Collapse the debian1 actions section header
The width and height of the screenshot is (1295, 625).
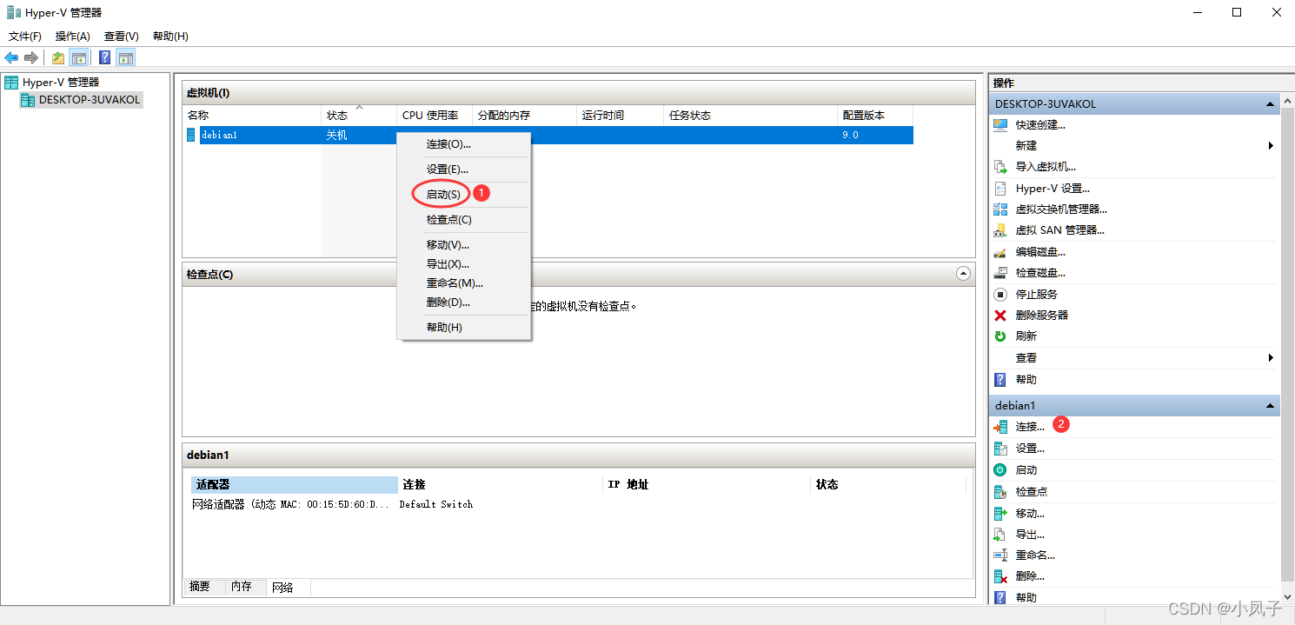click(1271, 406)
